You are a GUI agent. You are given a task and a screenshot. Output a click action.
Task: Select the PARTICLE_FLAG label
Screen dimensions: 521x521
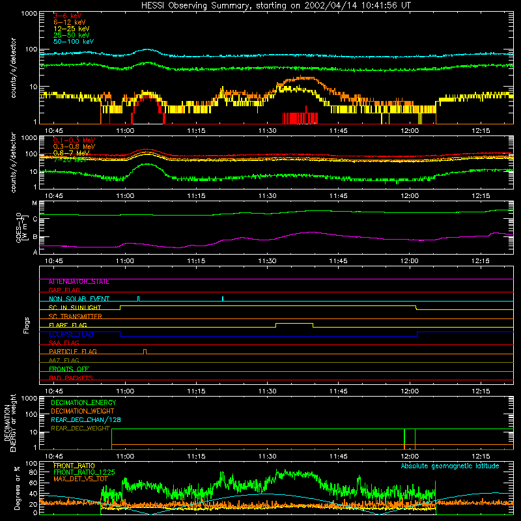(73, 352)
